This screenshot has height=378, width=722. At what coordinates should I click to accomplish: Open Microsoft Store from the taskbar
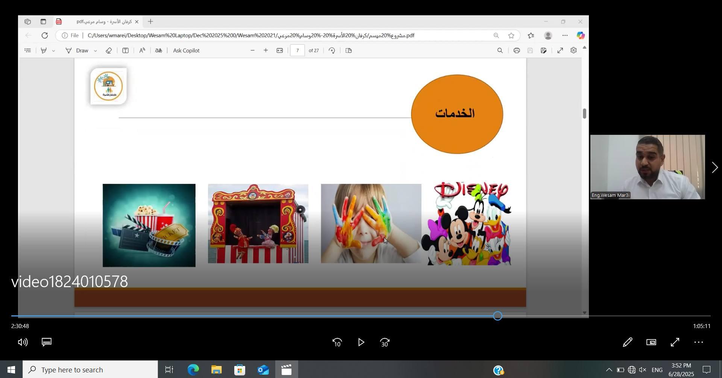click(x=240, y=370)
